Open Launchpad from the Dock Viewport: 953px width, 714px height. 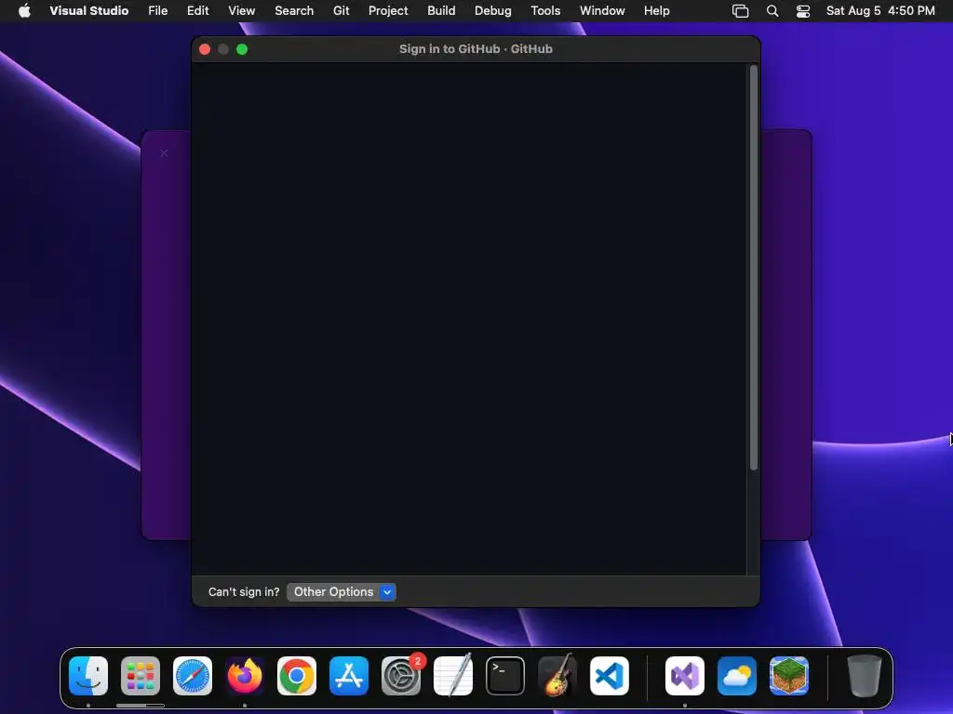[x=141, y=676]
